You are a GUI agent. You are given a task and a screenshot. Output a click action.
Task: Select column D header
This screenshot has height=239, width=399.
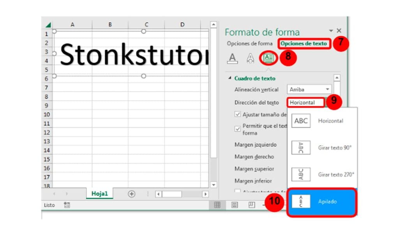pos(182,25)
